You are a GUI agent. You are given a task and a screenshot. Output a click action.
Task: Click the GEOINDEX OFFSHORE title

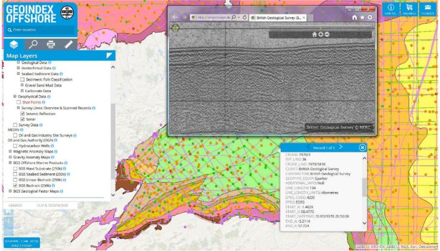(x=31, y=14)
